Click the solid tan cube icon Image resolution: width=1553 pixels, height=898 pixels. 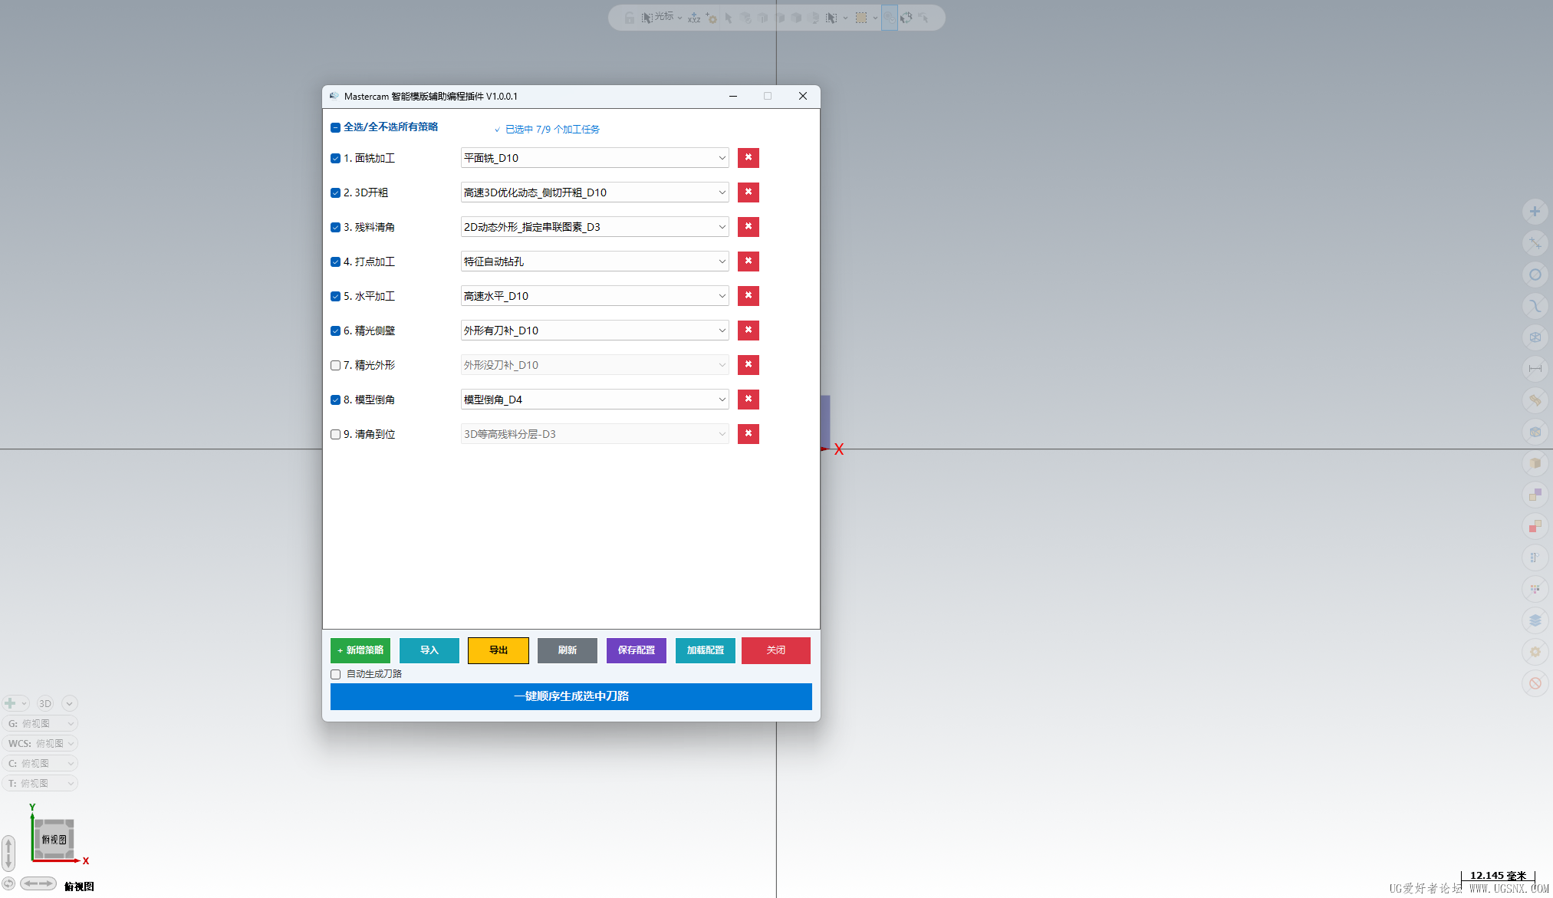tap(1535, 463)
